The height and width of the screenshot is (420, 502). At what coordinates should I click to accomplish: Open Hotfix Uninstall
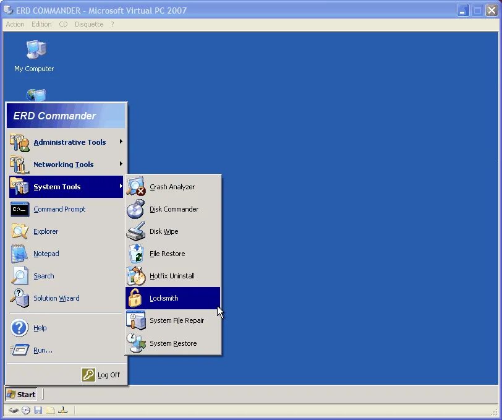click(x=171, y=276)
